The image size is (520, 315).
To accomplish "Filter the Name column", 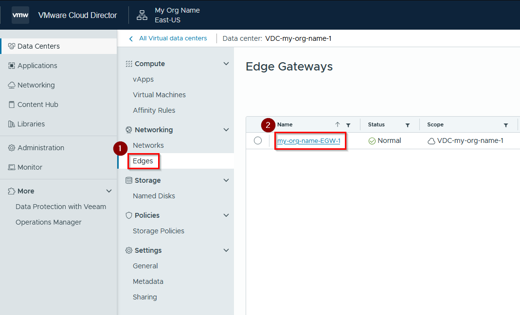I will (348, 125).
